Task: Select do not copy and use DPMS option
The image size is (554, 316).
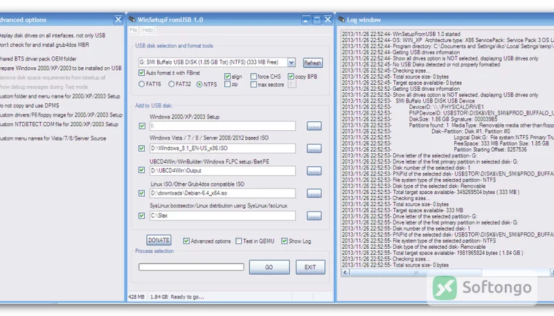Action: point(30,105)
